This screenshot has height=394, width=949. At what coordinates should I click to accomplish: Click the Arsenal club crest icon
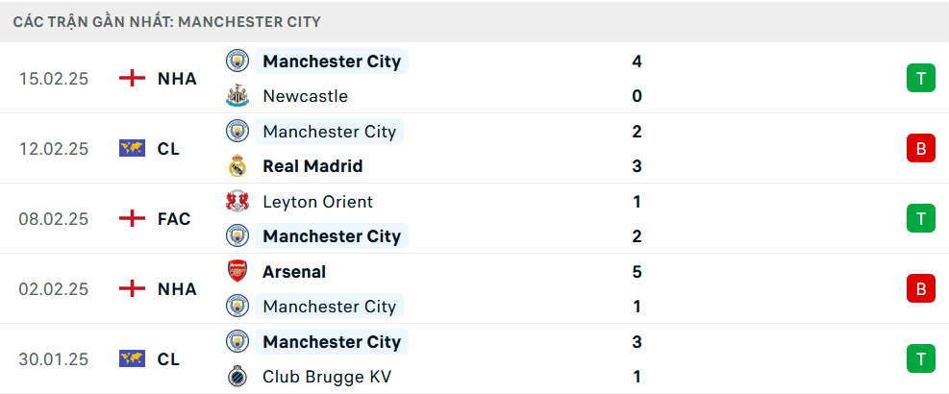tap(237, 272)
